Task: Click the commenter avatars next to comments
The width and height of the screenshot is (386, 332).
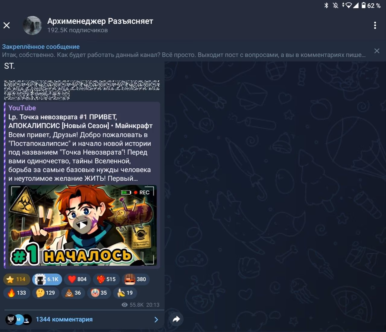Action: point(19,319)
